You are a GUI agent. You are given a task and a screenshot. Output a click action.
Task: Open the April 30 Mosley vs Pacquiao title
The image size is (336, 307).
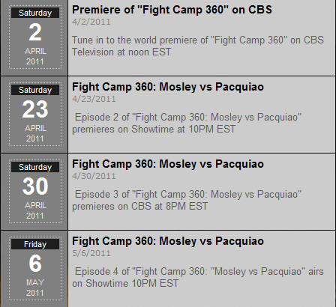(168, 164)
